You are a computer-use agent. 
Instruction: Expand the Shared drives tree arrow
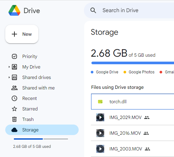pos(9,77)
